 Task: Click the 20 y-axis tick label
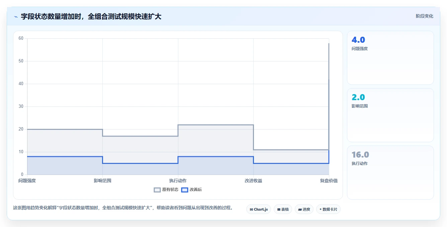point(21,129)
